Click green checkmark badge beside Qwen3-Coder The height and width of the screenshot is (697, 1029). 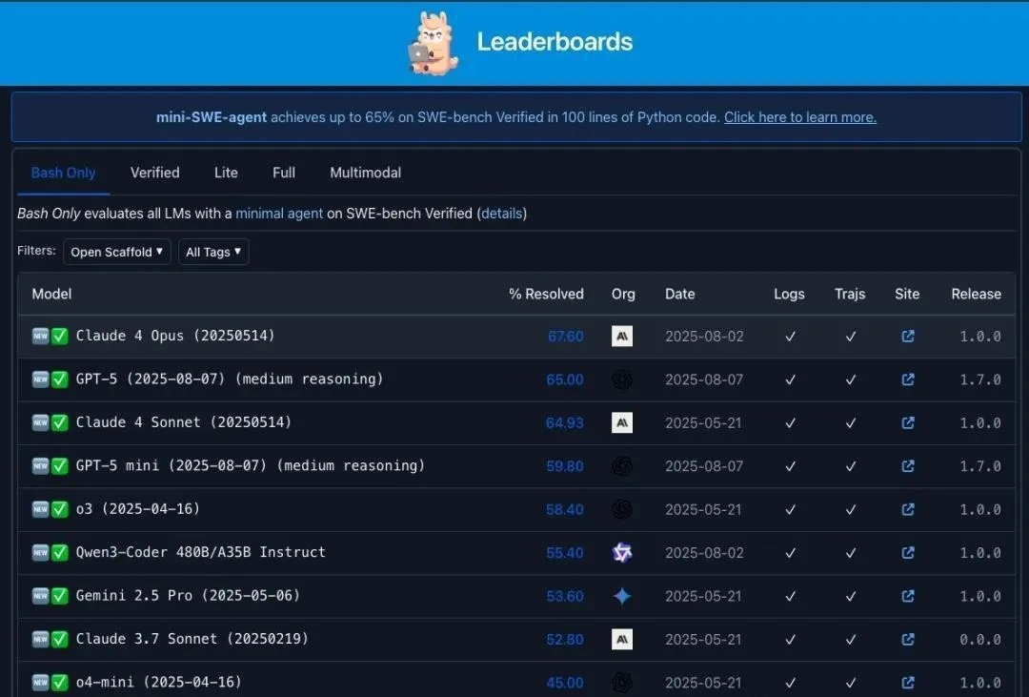pyautogui.click(x=60, y=553)
